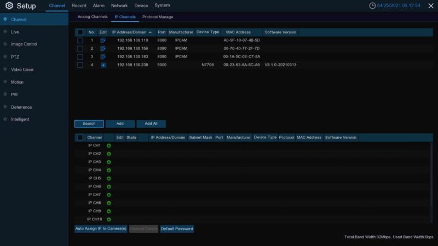The width and height of the screenshot is (438, 246).
Task: Sort by IP Address/Domain column arrow
Action: 150,32
